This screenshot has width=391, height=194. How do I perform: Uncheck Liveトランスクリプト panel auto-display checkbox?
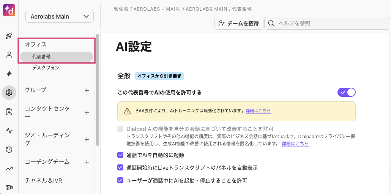(x=120, y=167)
